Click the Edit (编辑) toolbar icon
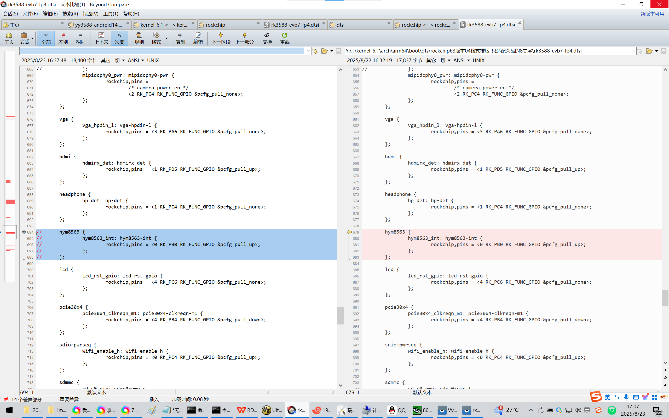This screenshot has height=418, width=669. coord(198,38)
